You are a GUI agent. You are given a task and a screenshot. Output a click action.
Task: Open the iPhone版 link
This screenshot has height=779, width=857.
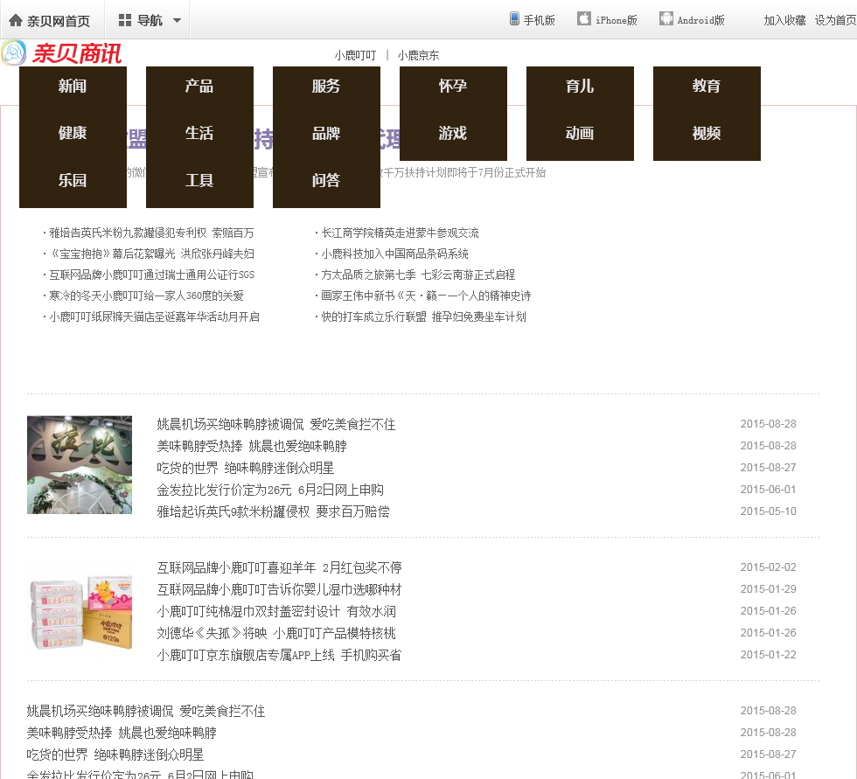tap(616, 21)
